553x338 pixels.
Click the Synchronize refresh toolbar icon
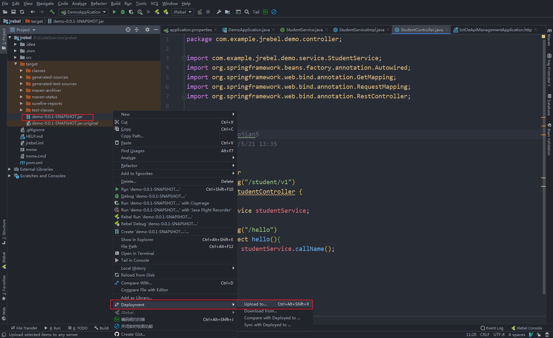[22, 12]
